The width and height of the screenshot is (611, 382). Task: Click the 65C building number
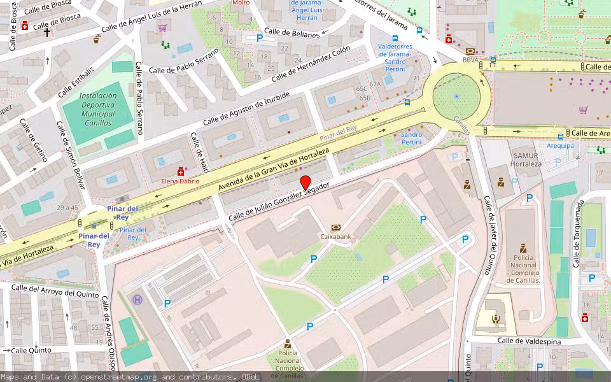(x=362, y=89)
